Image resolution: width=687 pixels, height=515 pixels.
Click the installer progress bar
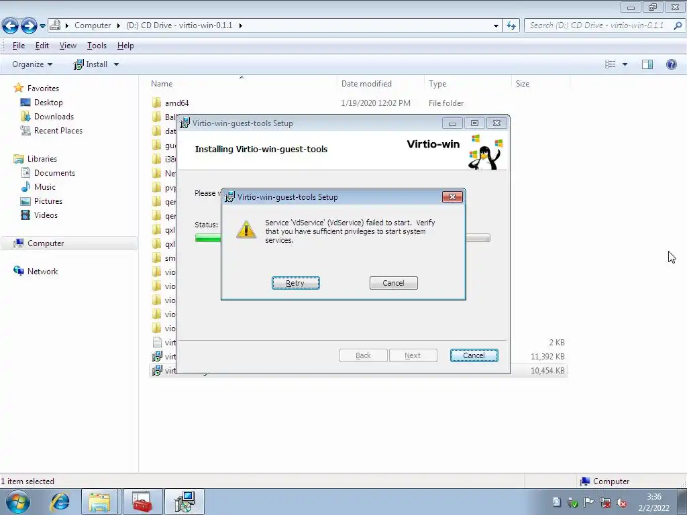tap(342, 238)
